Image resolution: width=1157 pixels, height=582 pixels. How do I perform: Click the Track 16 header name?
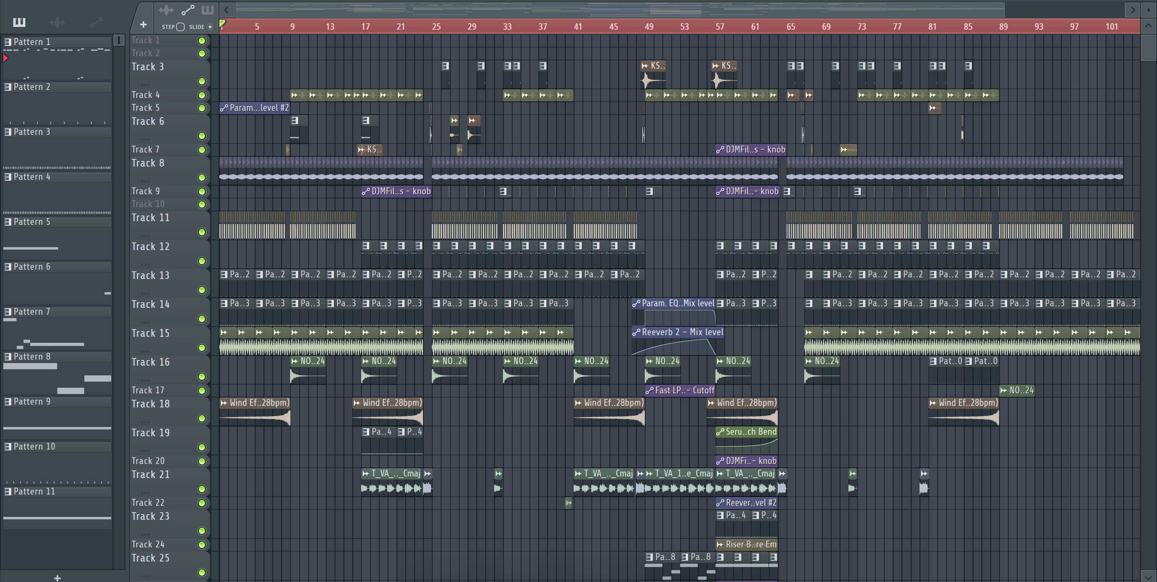[151, 362]
